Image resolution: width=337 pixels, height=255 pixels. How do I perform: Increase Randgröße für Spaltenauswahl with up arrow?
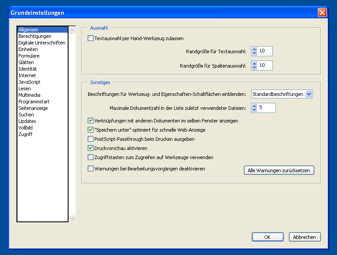(254, 64)
